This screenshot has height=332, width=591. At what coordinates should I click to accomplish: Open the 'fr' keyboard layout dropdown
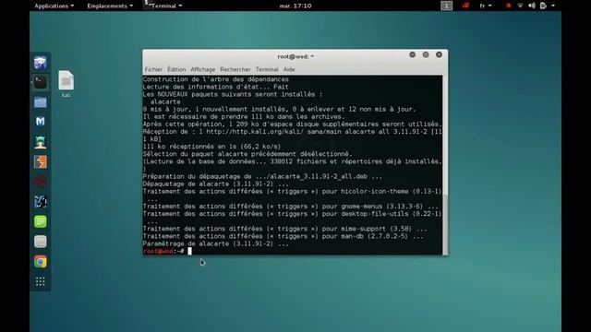tap(486, 6)
